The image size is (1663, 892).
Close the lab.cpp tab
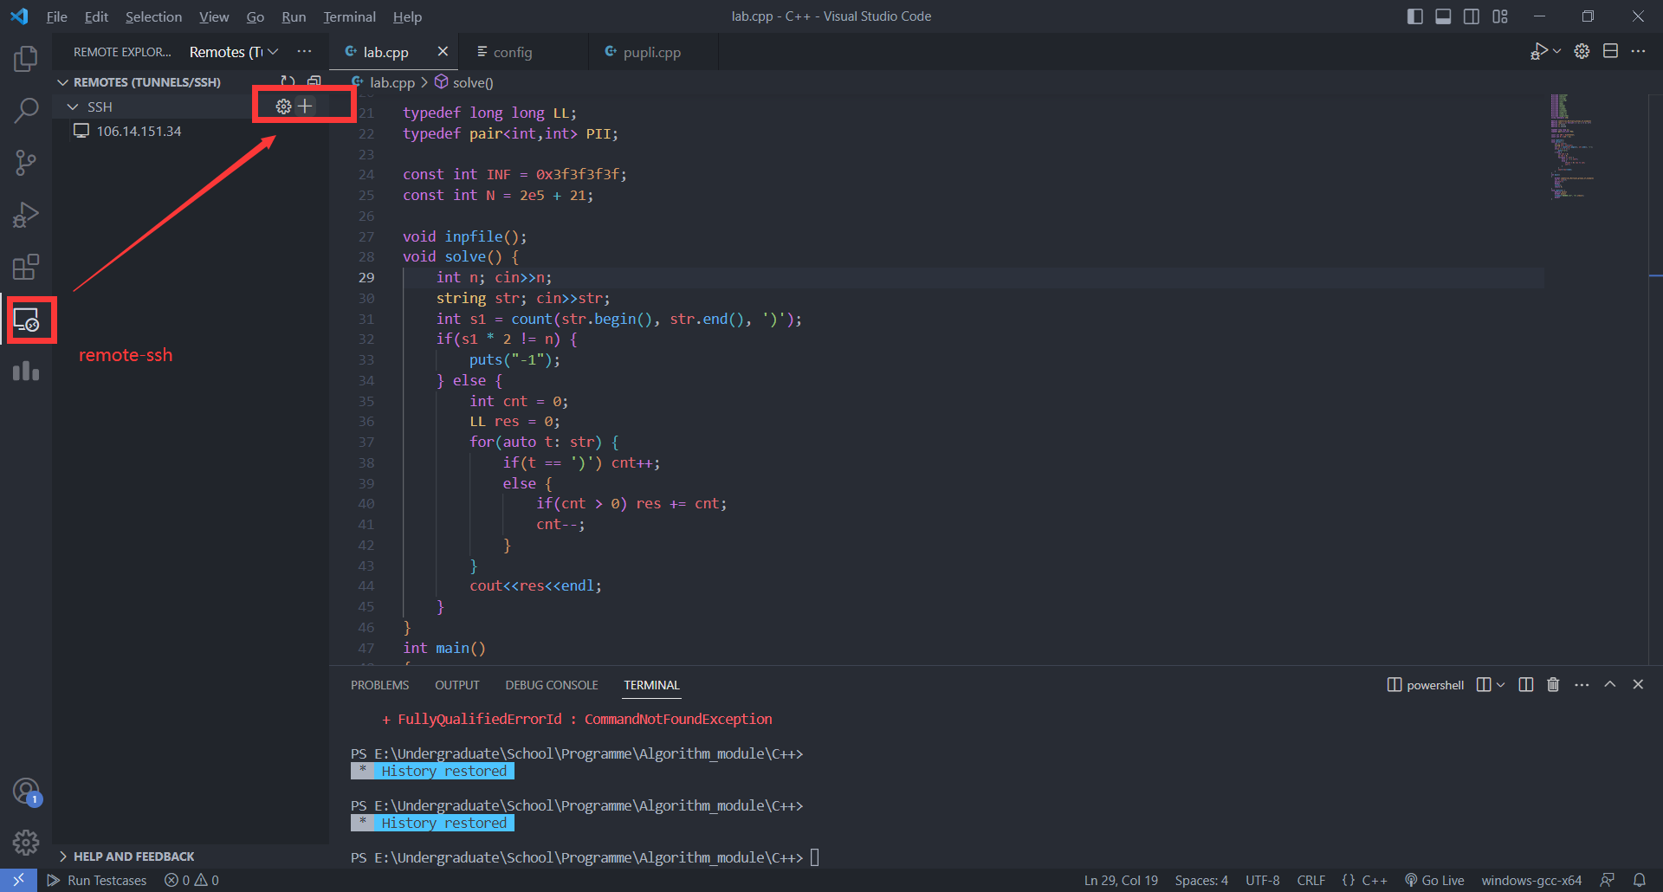[x=443, y=52]
